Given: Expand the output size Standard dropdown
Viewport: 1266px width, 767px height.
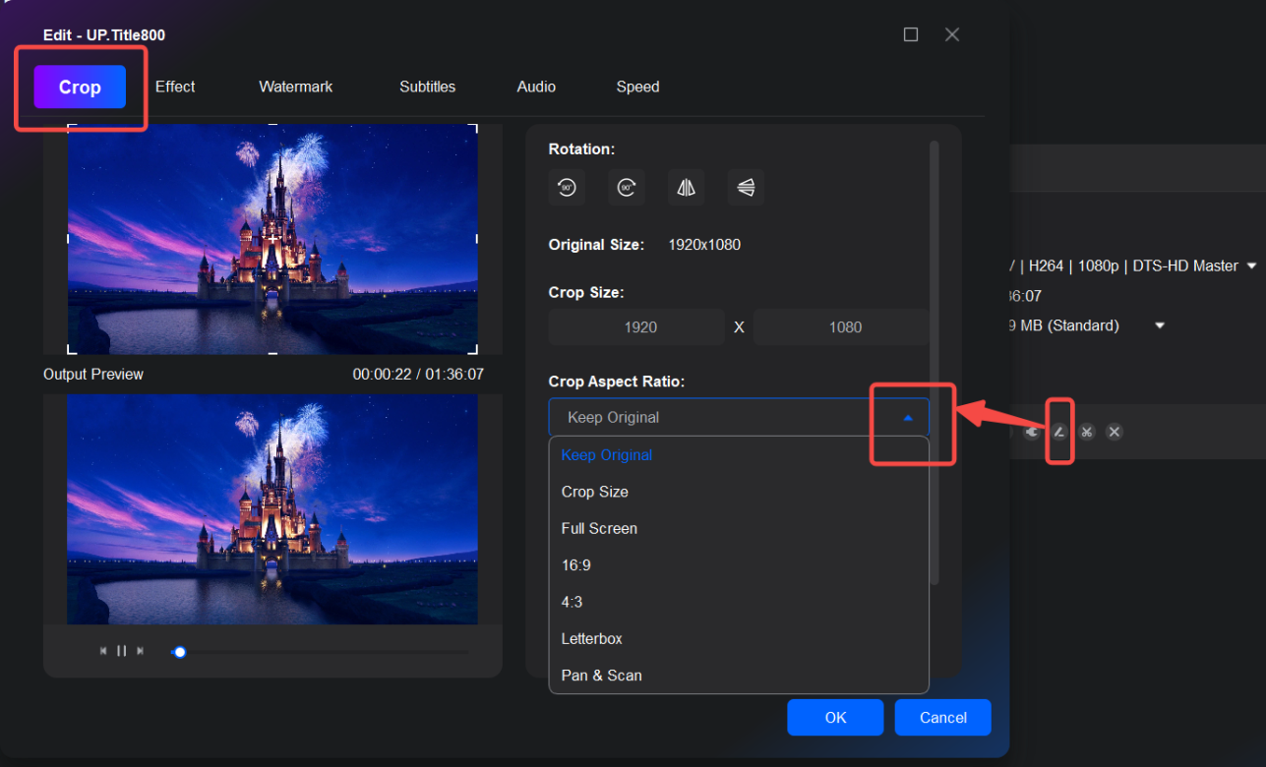Looking at the screenshot, I should point(1160,325).
